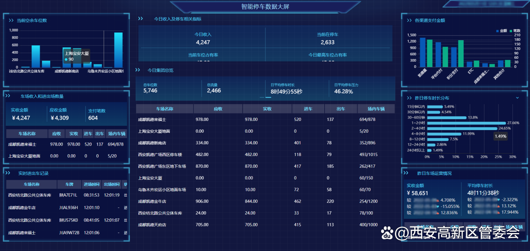The image size is (530, 251).
Task: Click double-chevron icon beside 今日收入及停车相关指标
Action: (141, 19)
